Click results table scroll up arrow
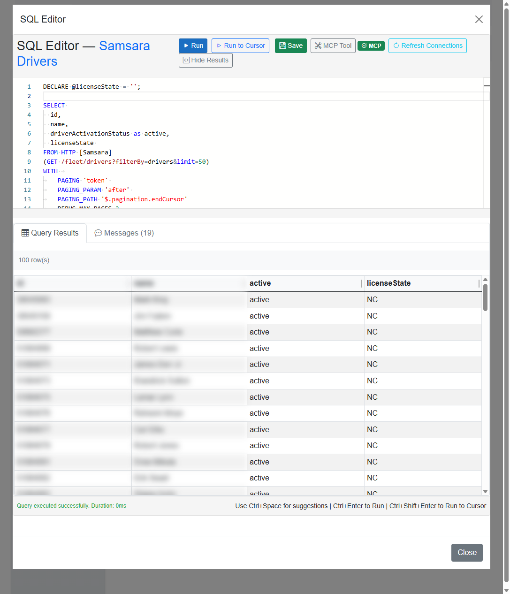This screenshot has width=510, height=594. tap(485, 280)
